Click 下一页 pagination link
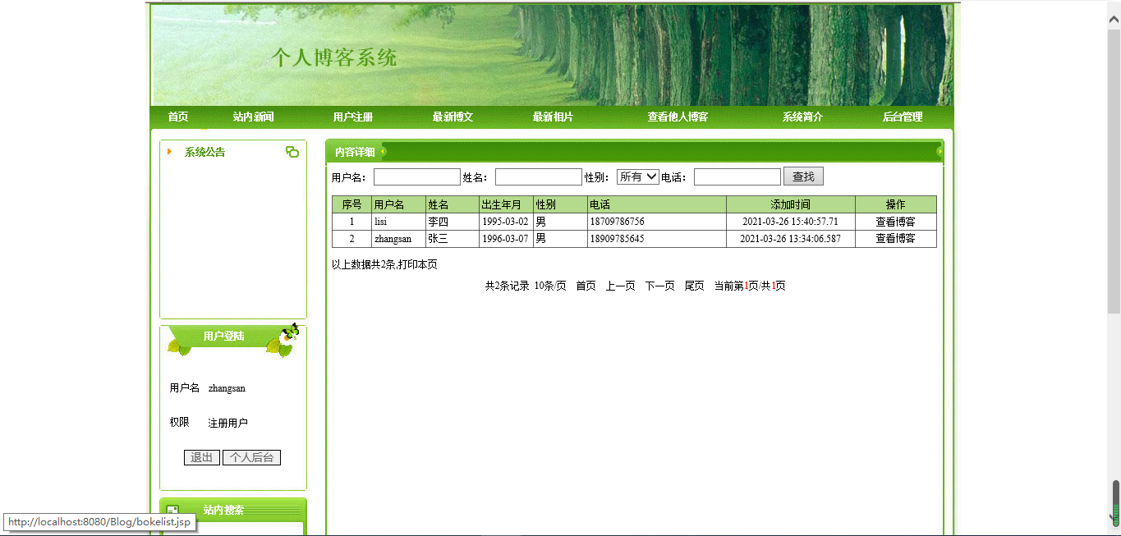 659,286
